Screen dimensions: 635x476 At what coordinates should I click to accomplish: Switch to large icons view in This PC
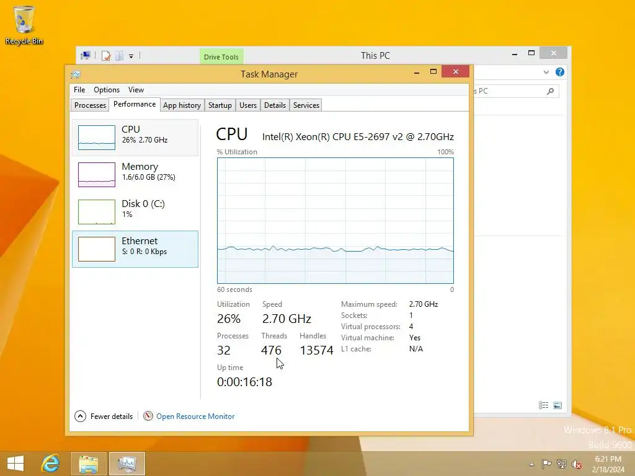[557, 405]
